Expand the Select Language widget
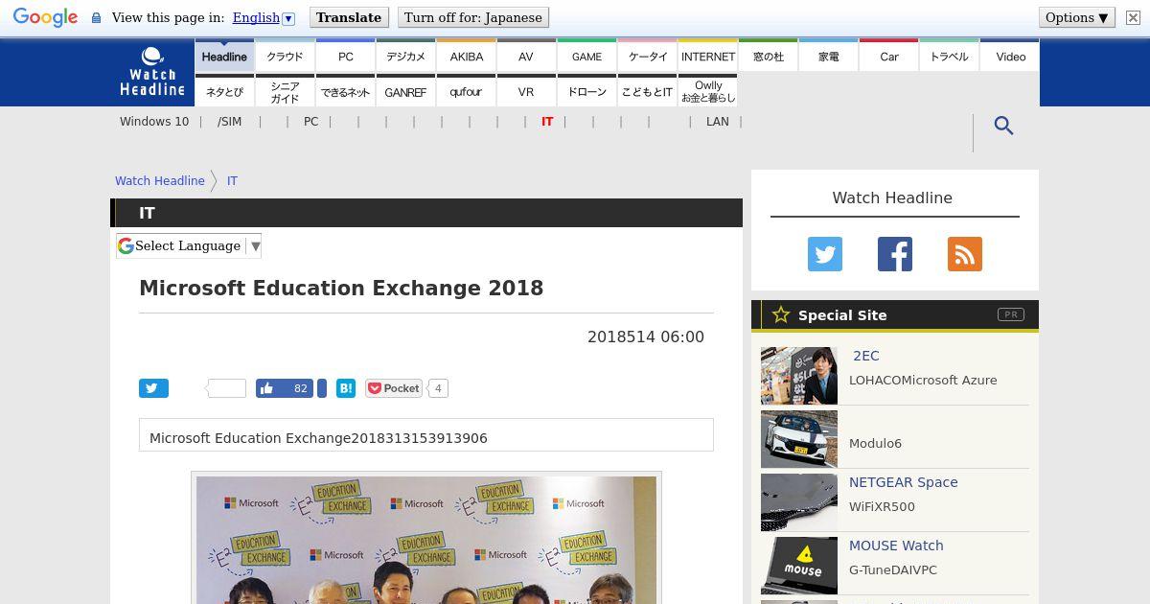The image size is (1150, 604). point(189,246)
